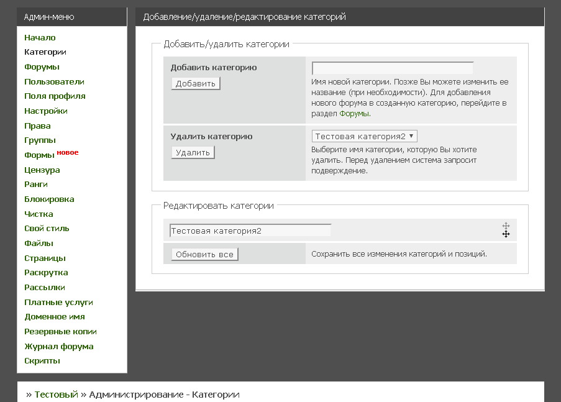This screenshot has height=402, width=561.
Task: Open Файлы menu item
Action: (x=39, y=244)
